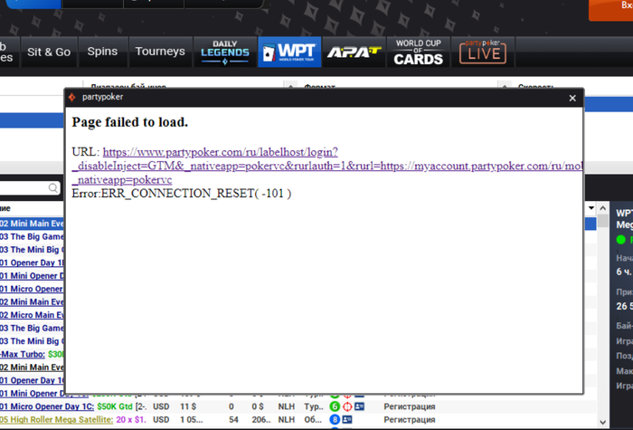
Task: Open the WPT World Poker Tour tab
Action: [x=289, y=52]
